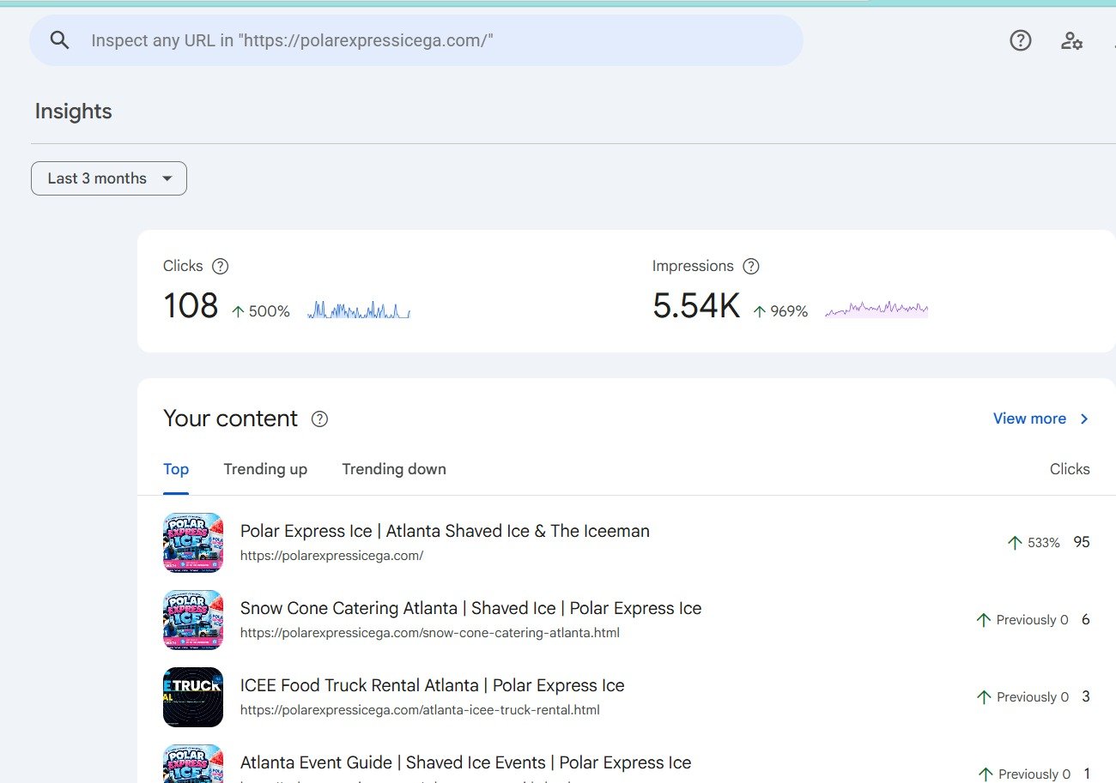Click the View more link
Image resolution: width=1116 pixels, height=783 pixels.
point(1029,419)
